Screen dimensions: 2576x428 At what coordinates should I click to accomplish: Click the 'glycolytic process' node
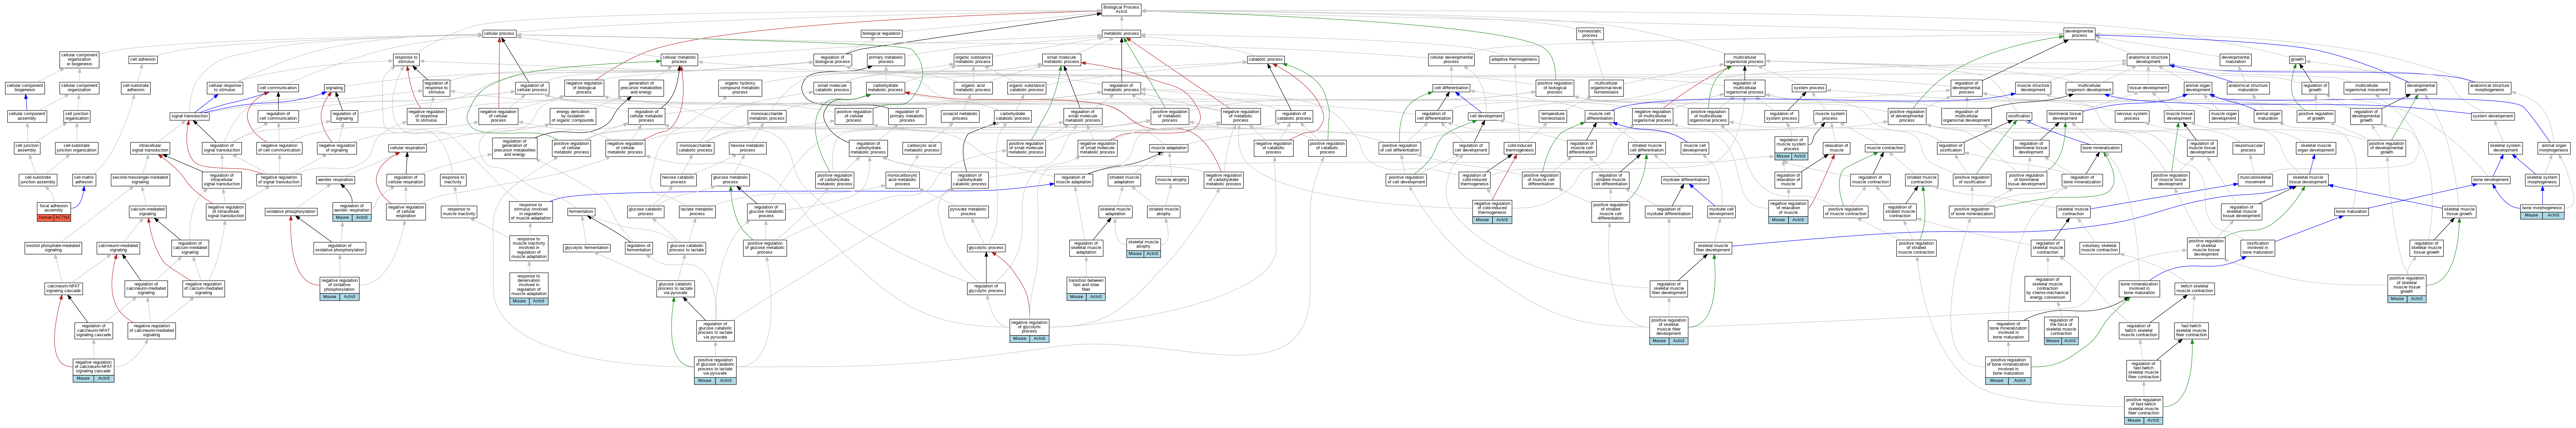[986, 248]
